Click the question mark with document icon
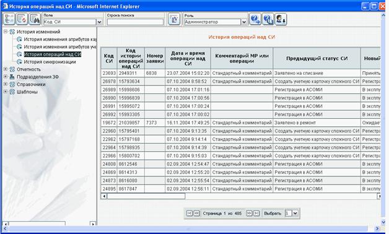 (x=268, y=19)
